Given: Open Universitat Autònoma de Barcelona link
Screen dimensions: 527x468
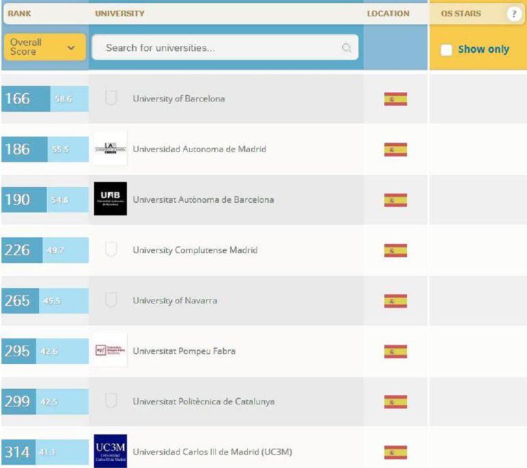Looking at the screenshot, I should 203,199.
